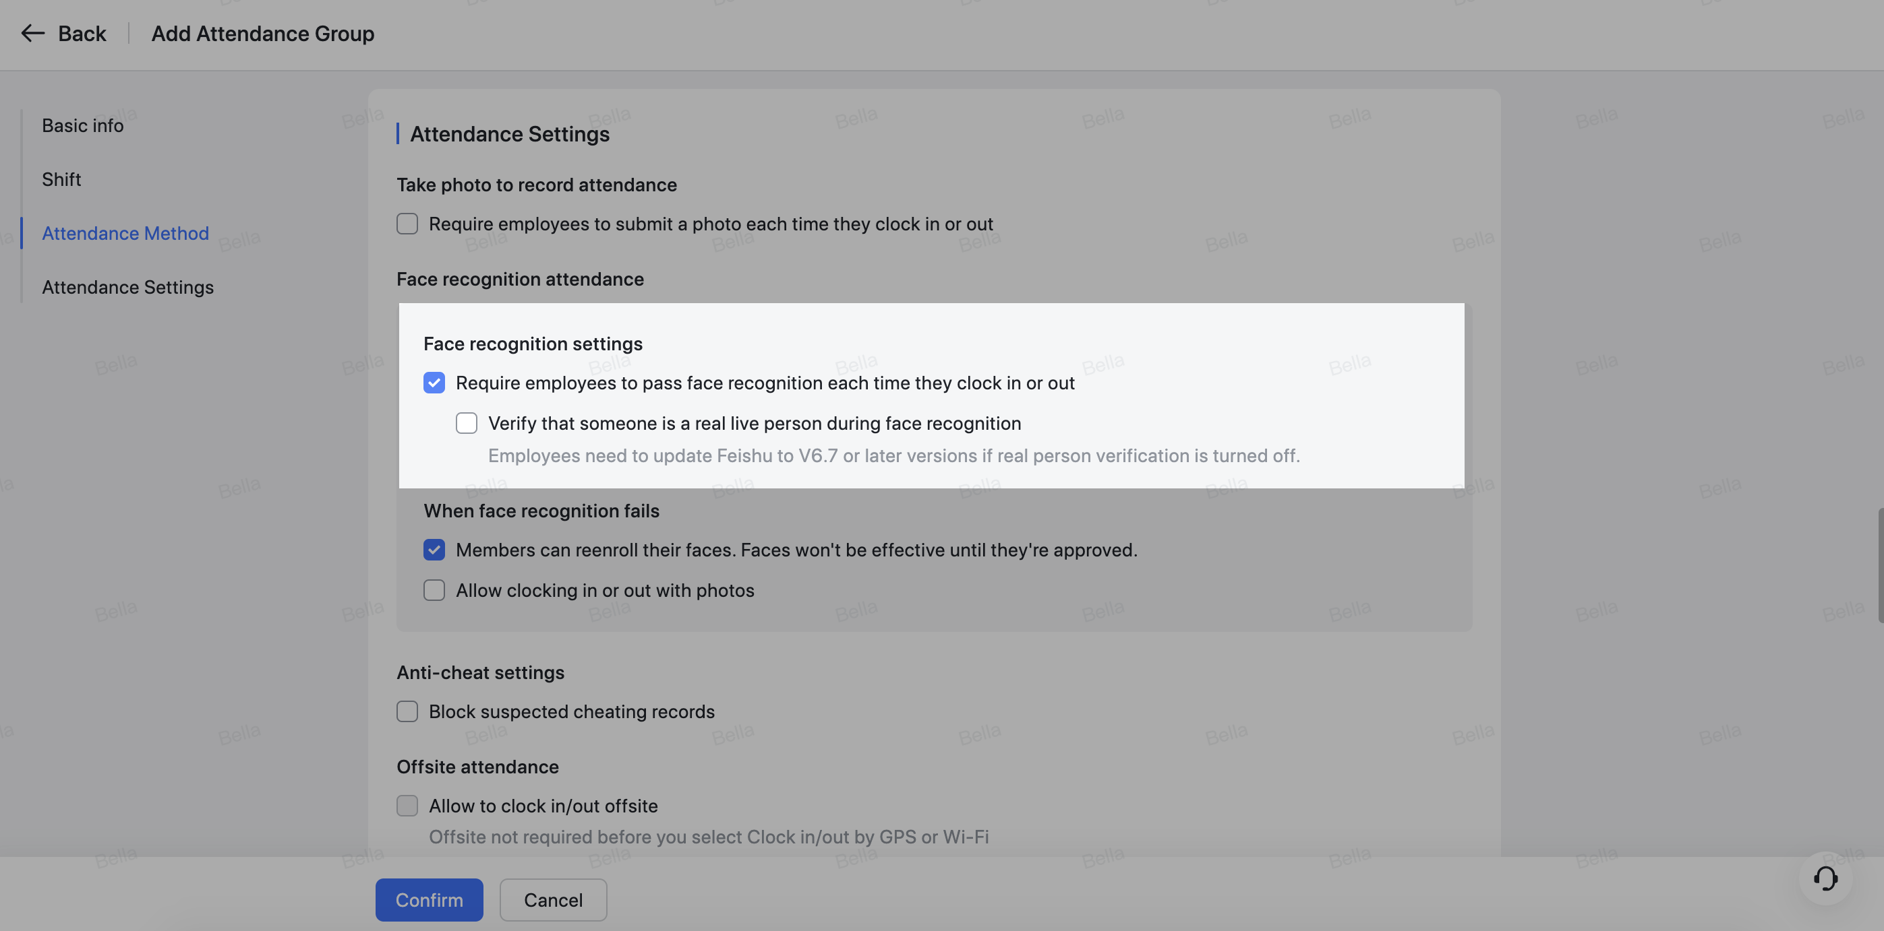The height and width of the screenshot is (931, 1884).
Task: Enable photo submission each time employees clock in
Action: [x=407, y=224]
